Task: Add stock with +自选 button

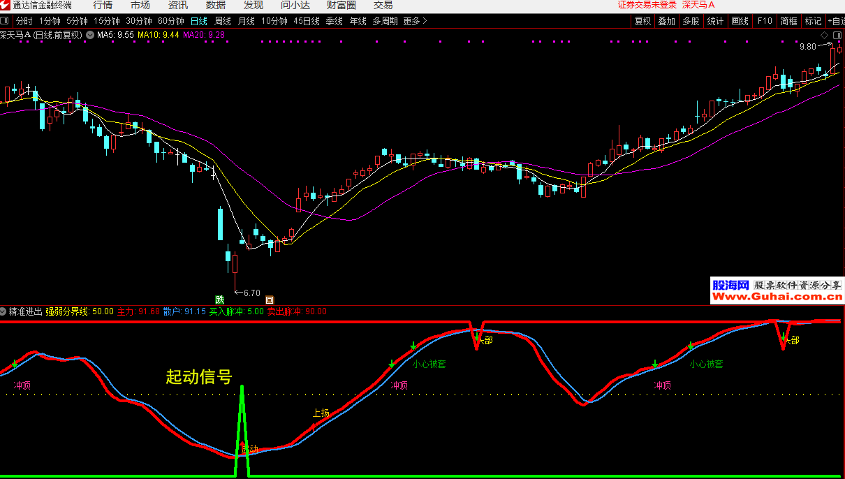Action: 836,21
